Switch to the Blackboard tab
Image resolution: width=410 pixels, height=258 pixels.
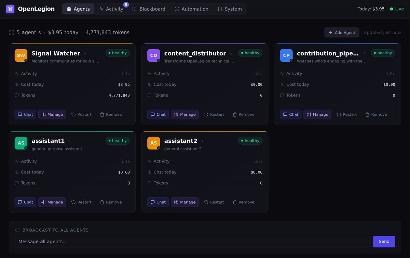click(x=149, y=9)
